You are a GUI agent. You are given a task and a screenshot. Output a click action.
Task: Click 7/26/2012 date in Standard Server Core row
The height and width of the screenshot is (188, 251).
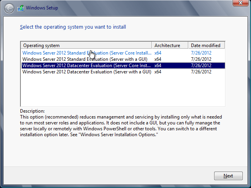click(201, 53)
